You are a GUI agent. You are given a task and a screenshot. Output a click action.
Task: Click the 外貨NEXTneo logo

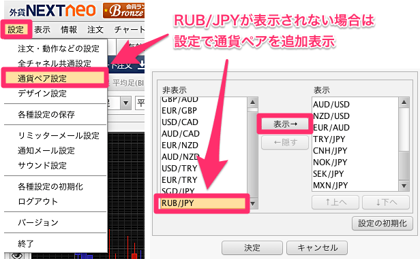click(52, 11)
